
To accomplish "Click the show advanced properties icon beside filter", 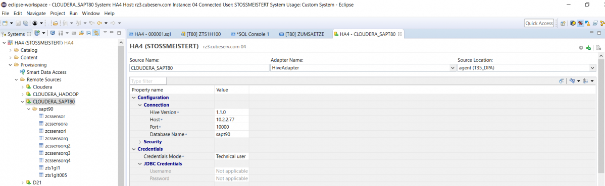I will click(562, 81).
